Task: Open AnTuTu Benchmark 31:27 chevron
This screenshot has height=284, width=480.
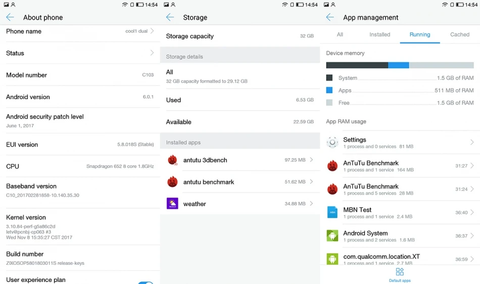Action: [472, 166]
